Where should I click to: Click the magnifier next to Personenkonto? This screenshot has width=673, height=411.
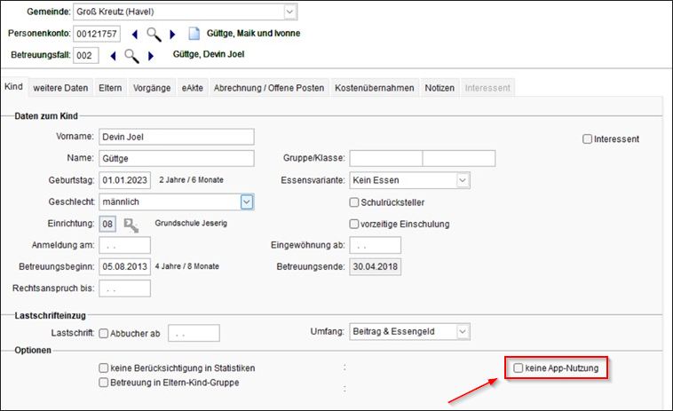[154, 34]
